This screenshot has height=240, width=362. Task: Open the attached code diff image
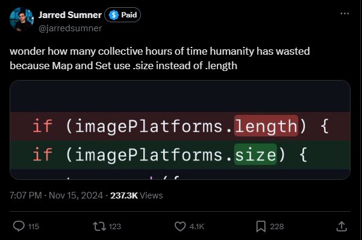180,130
